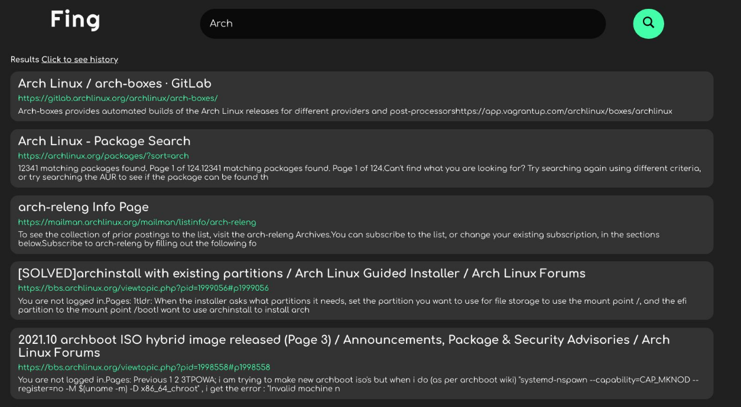Open the archinstall existing partitions forum result
The image size is (741, 407).
click(301, 273)
